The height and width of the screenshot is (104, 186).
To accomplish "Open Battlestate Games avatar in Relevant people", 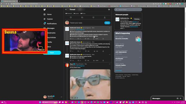I will [x=117, y=19].
